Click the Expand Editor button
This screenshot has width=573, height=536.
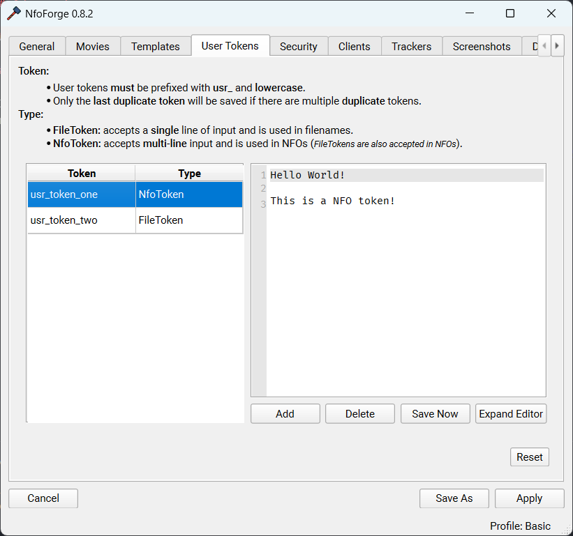[511, 414]
